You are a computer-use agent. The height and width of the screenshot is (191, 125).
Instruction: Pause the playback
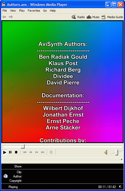pyautogui.click(x=10, y=152)
